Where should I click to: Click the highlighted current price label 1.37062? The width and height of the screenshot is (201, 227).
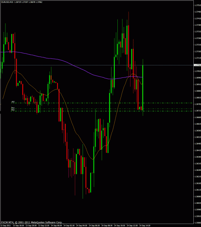pos(197,65)
